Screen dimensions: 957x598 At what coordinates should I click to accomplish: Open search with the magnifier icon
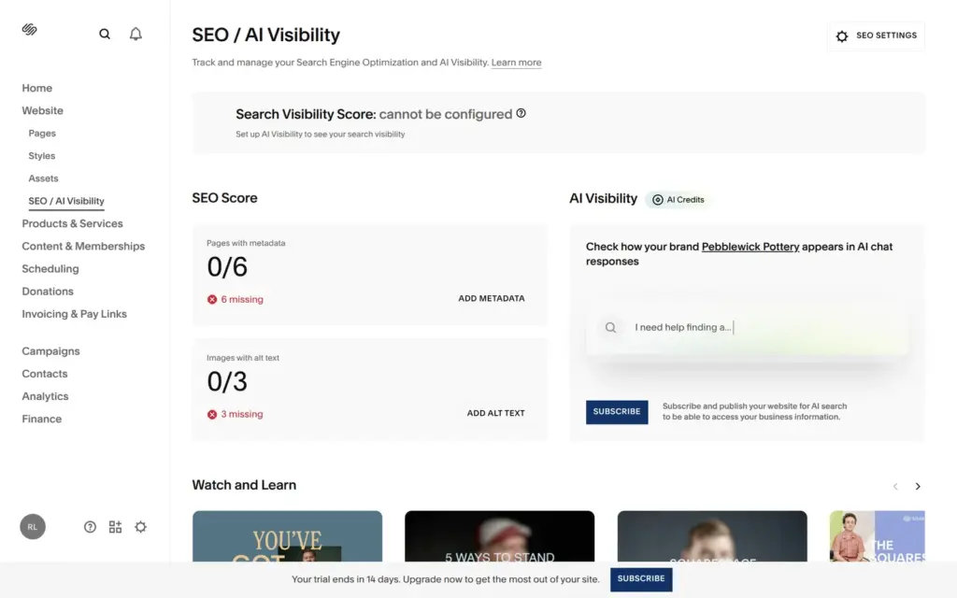pyautogui.click(x=105, y=35)
